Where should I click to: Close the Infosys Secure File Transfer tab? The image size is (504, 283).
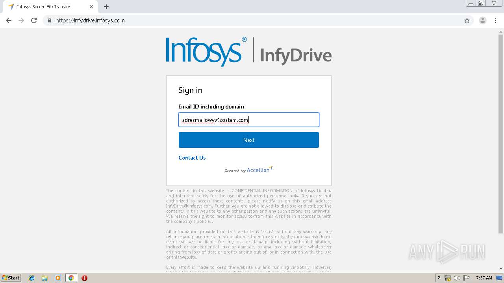91,7
